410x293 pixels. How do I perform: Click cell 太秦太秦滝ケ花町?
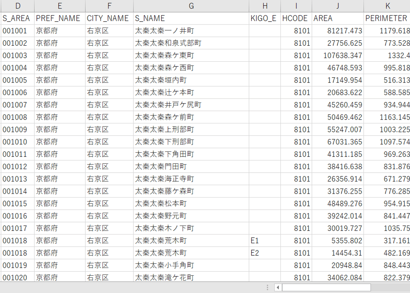[x=191, y=277]
